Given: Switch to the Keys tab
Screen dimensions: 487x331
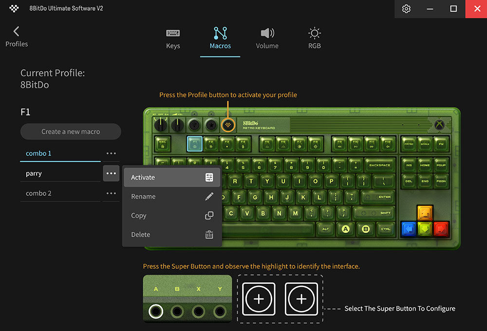Looking at the screenshot, I should [173, 38].
